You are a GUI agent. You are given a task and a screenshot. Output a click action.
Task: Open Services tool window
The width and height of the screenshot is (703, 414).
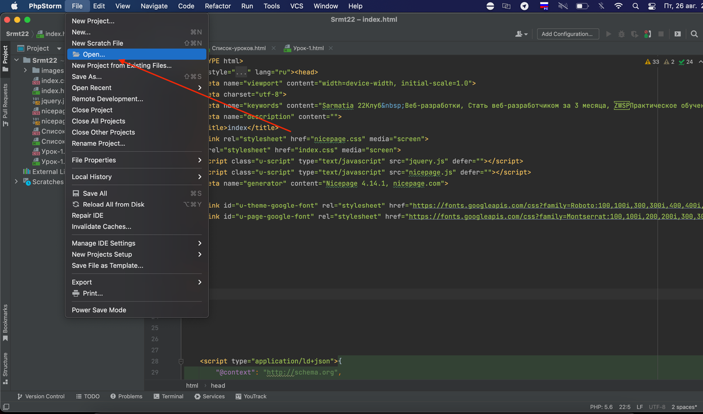point(209,396)
